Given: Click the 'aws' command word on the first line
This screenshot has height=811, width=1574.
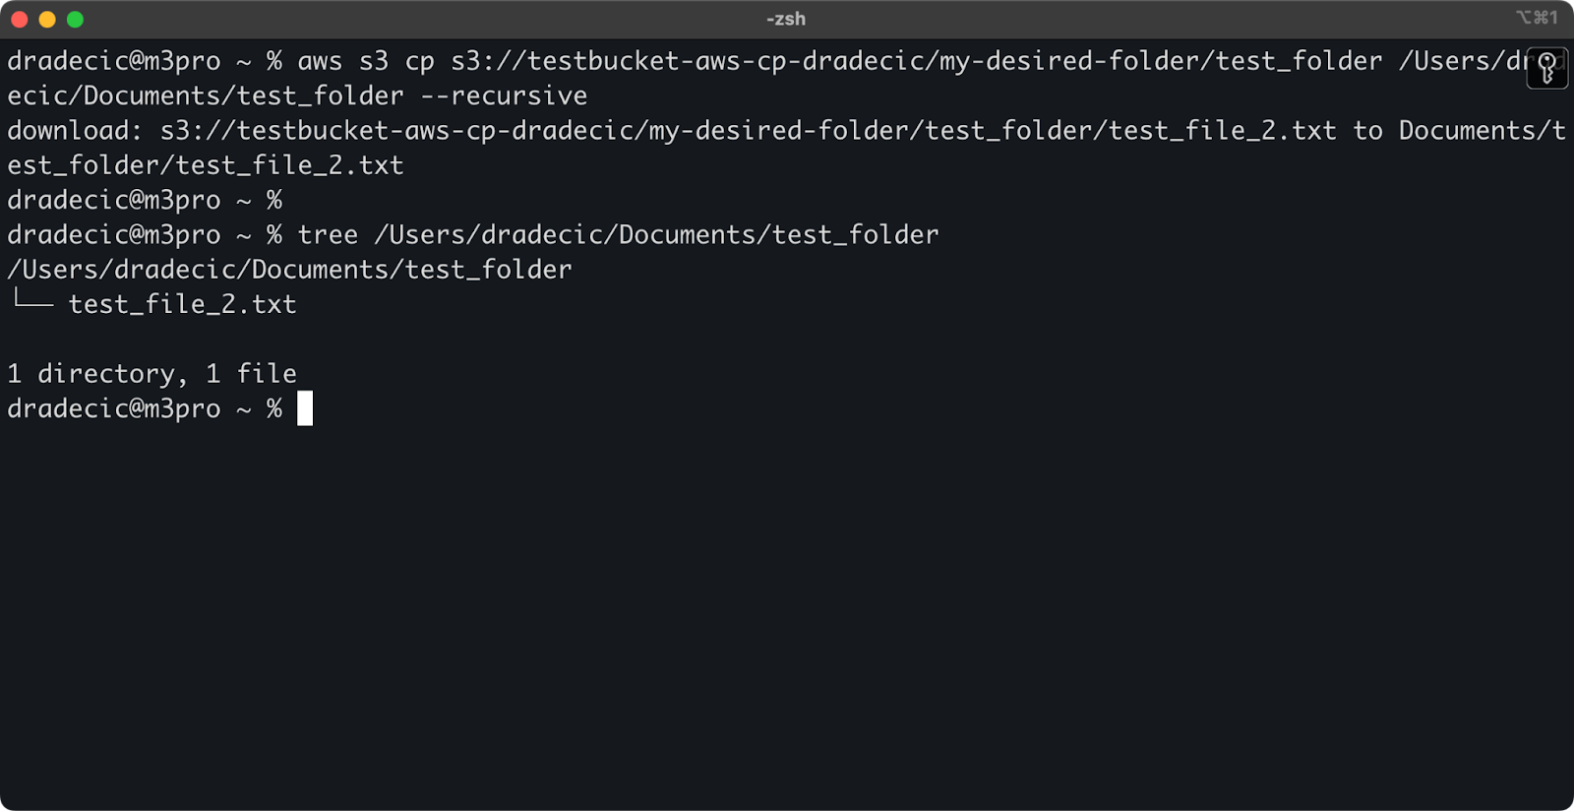Looking at the screenshot, I should [x=320, y=61].
